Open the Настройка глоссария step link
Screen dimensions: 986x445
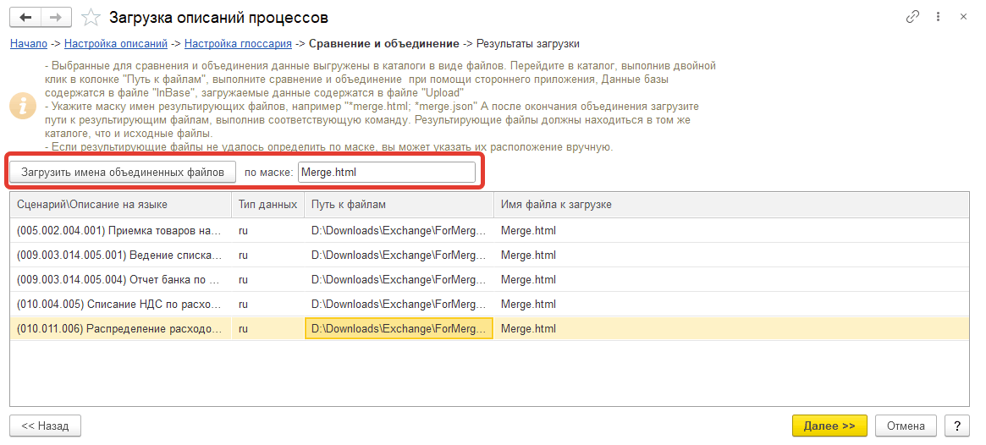pos(238,43)
